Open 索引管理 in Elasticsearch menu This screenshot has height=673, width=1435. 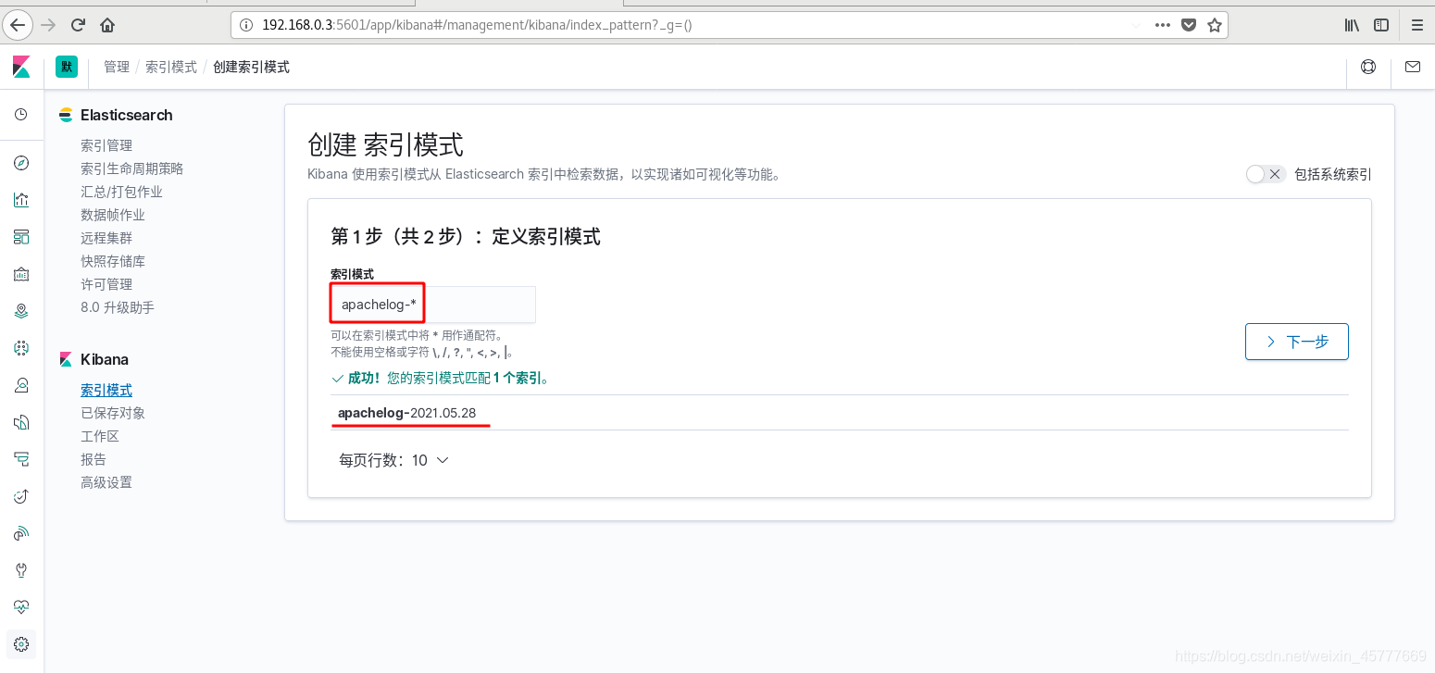(106, 145)
